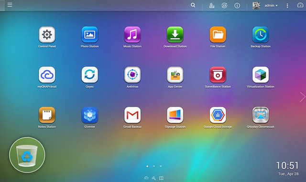Open the main hamburger menu

(10, 5)
